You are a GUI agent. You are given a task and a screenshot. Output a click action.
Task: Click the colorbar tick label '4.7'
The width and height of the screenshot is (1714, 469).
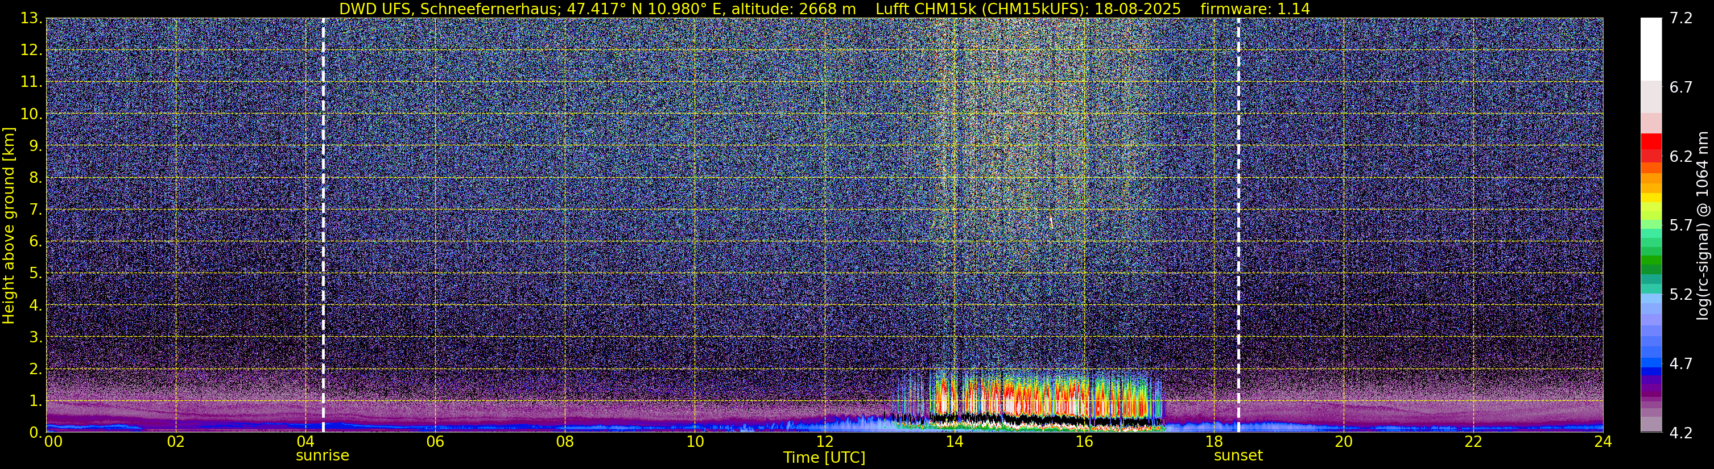pyautogui.click(x=1681, y=364)
